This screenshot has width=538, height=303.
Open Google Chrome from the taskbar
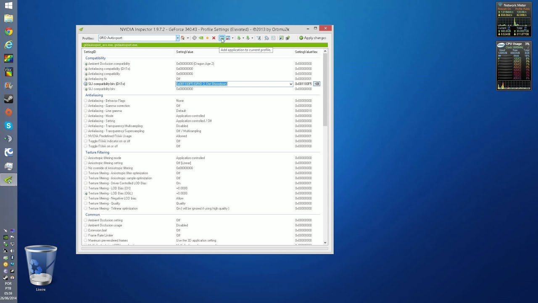coord(8,32)
